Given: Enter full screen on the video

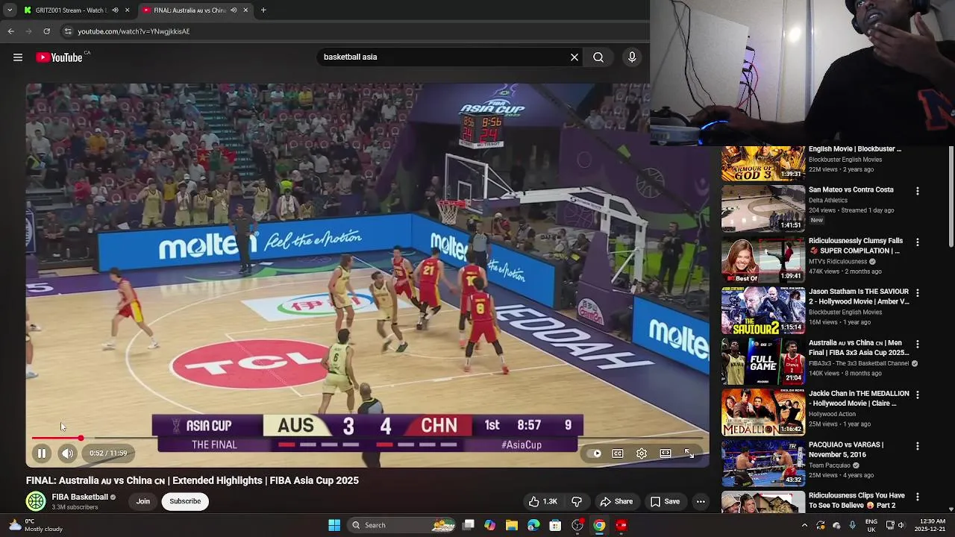Looking at the screenshot, I should click(689, 453).
